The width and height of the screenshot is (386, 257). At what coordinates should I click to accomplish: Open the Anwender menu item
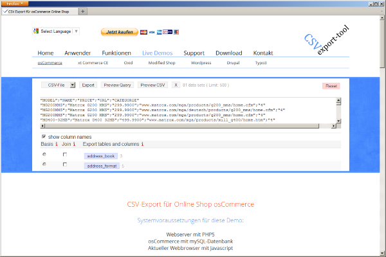[x=78, y=53]
